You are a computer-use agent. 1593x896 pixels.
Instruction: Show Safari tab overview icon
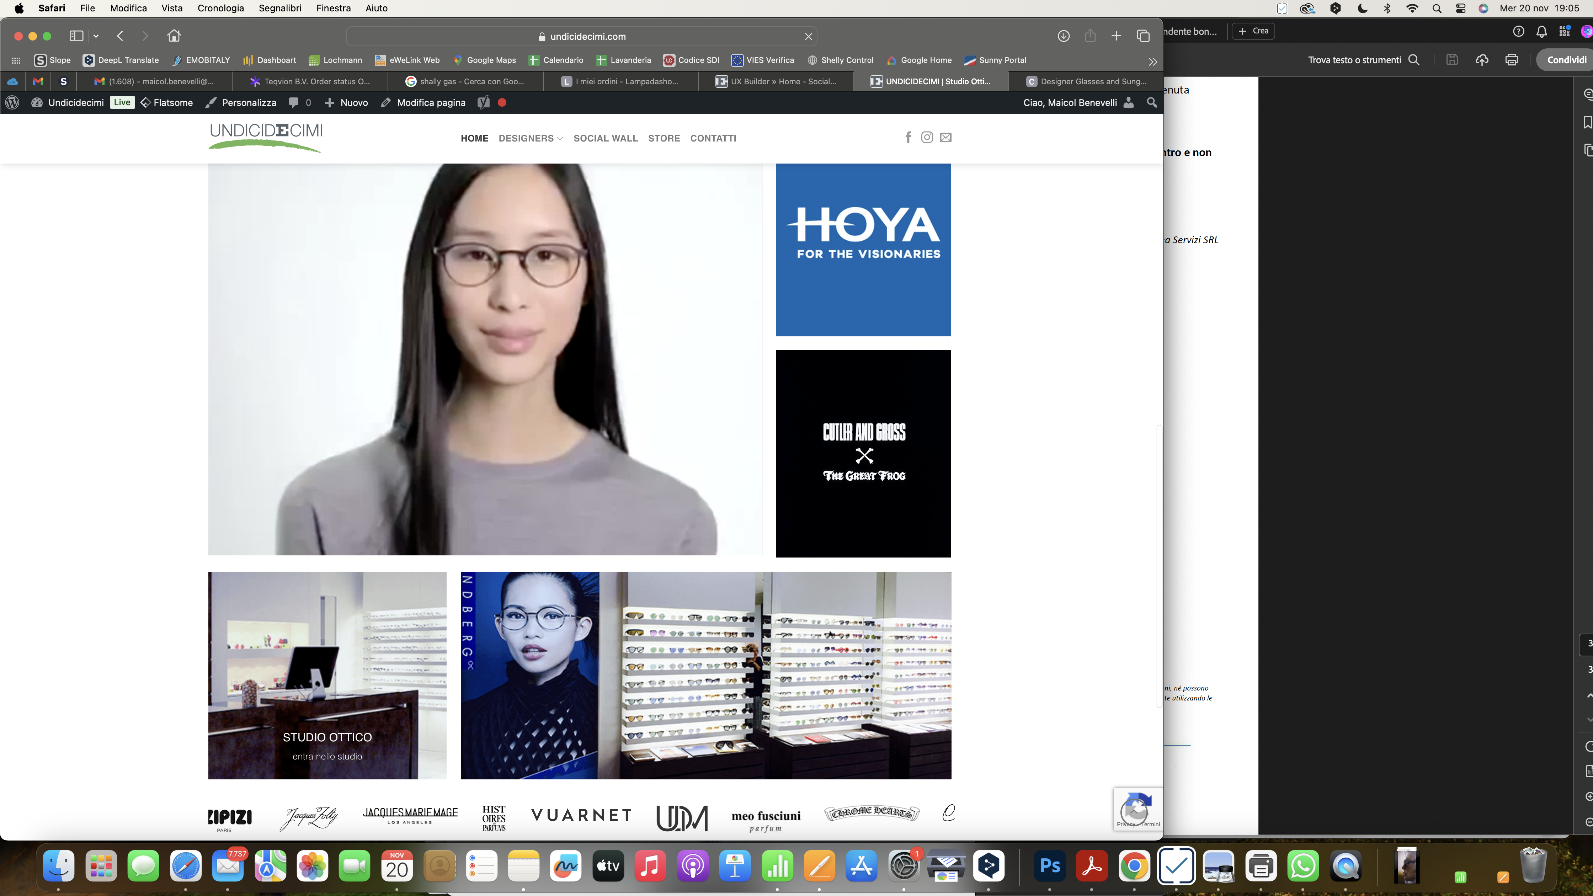[1144, 36]
